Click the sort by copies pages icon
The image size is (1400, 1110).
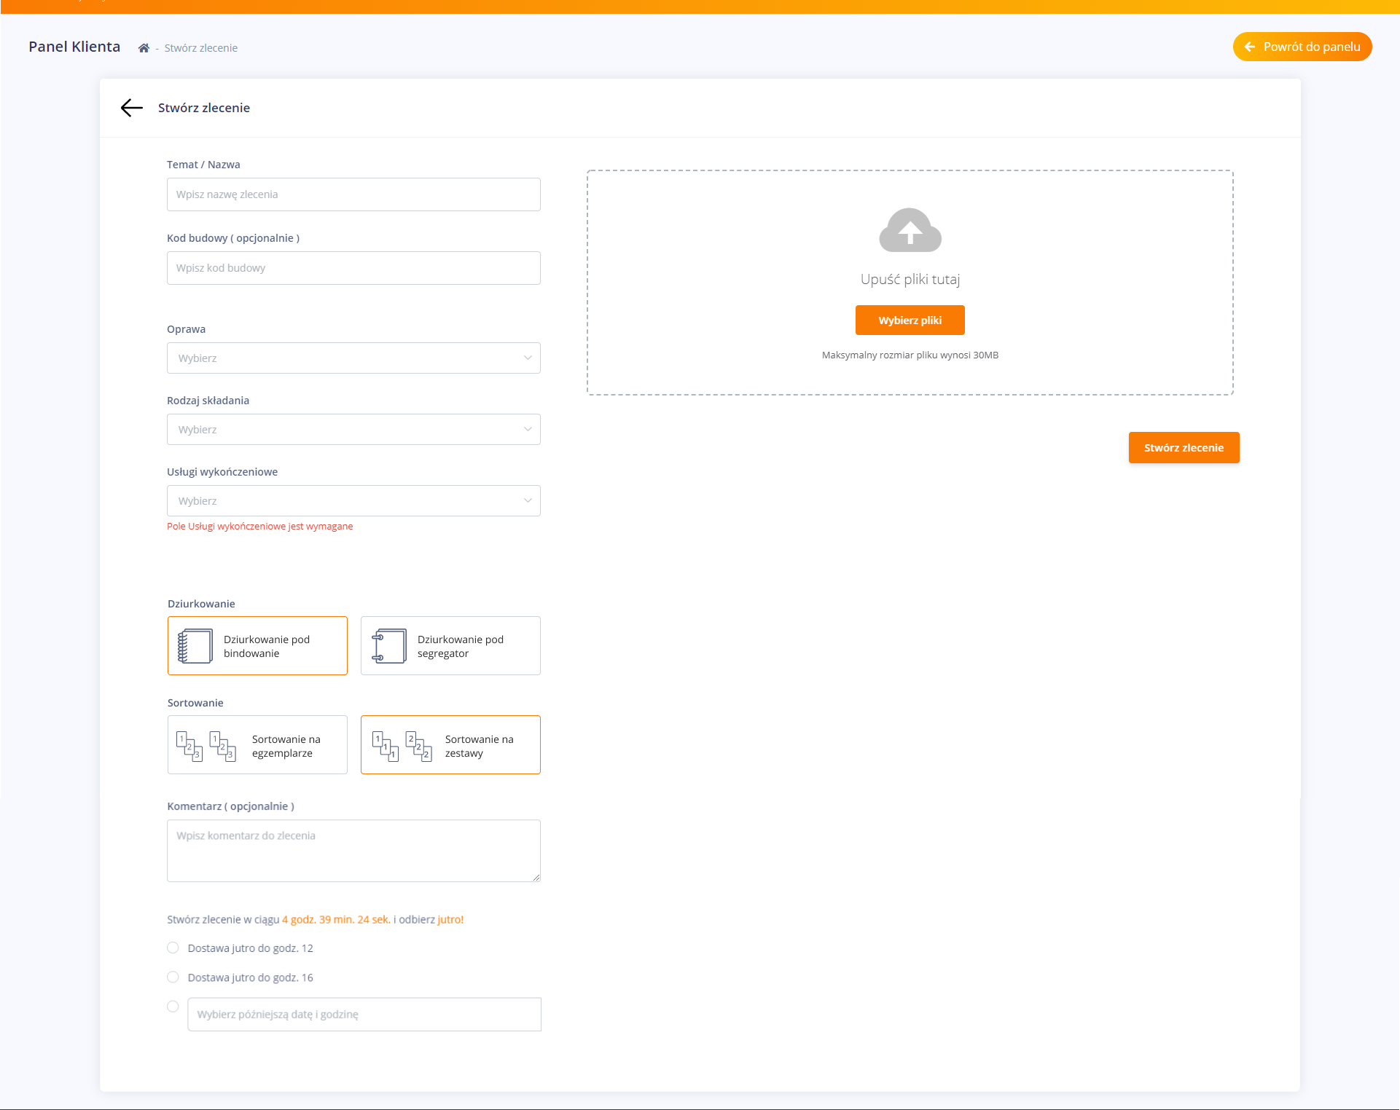pos(206,746)
